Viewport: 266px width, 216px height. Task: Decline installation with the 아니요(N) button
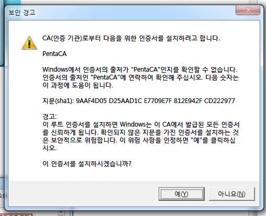click(x=231, y=194)
